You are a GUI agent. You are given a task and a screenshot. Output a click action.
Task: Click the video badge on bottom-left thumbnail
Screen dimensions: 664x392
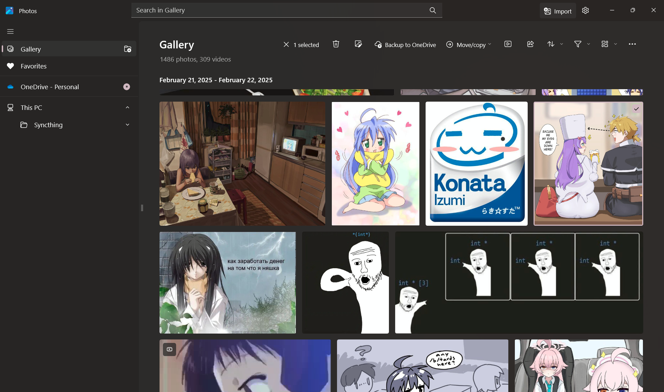click(170, 349)
